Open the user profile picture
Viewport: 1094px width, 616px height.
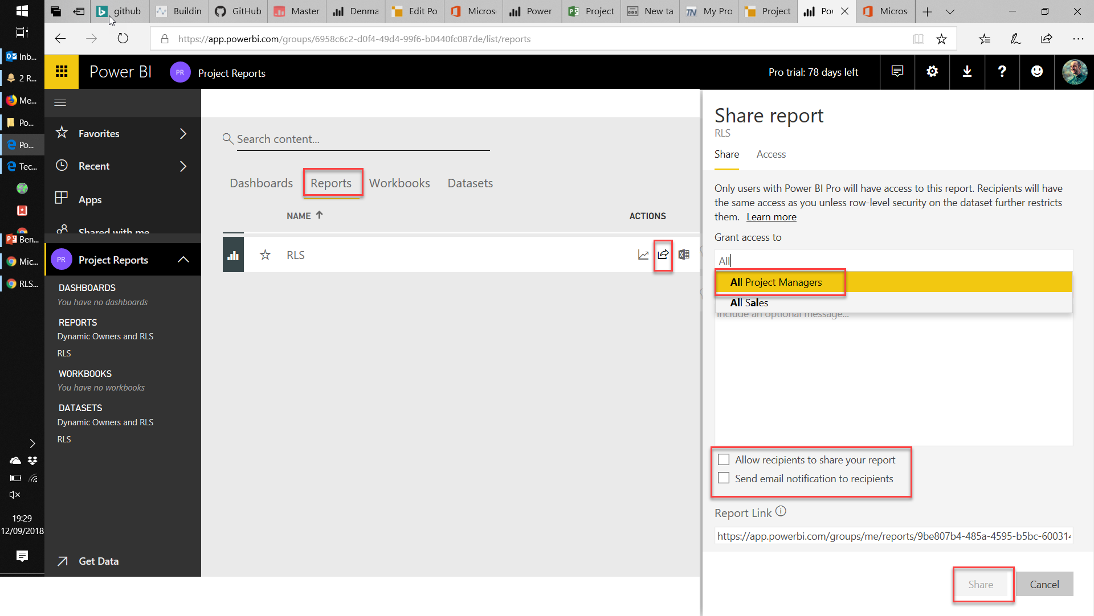pos(1075,72)
